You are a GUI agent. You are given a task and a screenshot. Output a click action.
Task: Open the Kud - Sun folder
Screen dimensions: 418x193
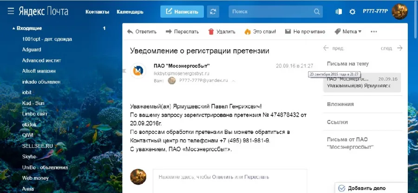[33, 103]
